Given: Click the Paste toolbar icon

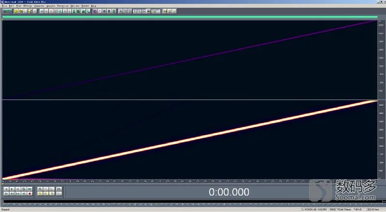Looking at the screenshot, I should coord(70,11).
